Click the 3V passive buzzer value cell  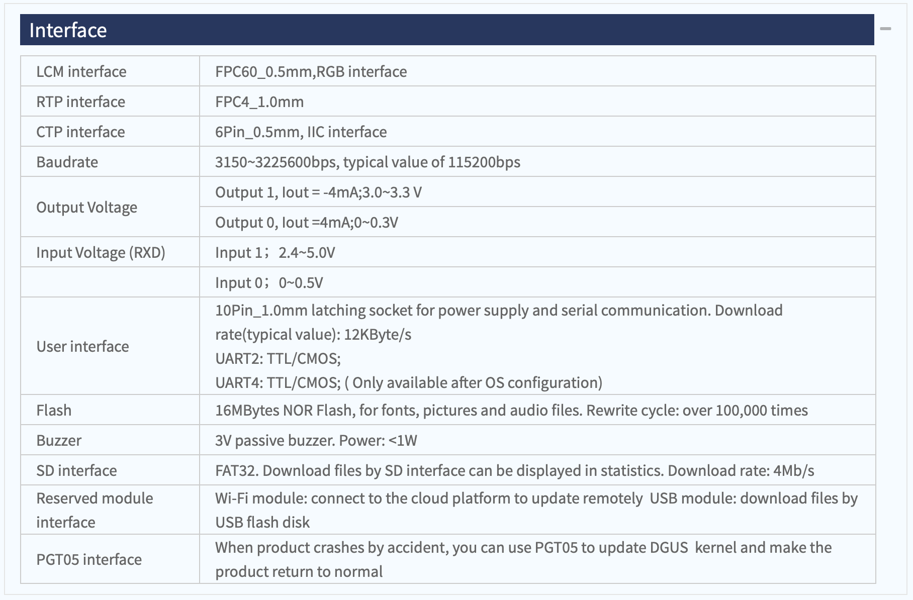pos(537,440)
